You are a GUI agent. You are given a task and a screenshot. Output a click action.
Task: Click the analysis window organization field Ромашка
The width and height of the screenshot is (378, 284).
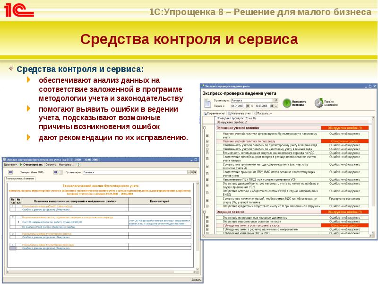[x=135, y=172]
